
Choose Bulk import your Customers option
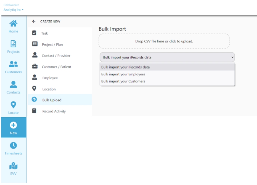pos(123,81)
